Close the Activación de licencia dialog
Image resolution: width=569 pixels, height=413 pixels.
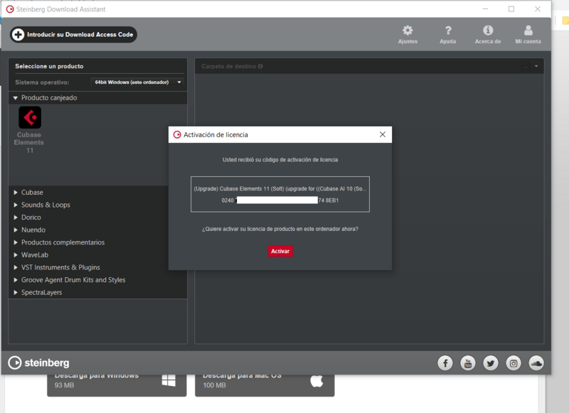(x=383, y=134)
